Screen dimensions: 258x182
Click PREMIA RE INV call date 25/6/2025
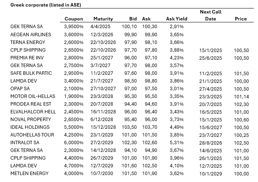coord(211,57)
